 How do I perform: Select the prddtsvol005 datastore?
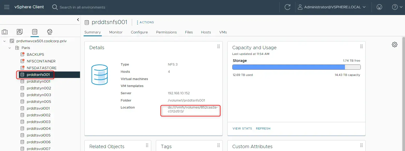39,135
